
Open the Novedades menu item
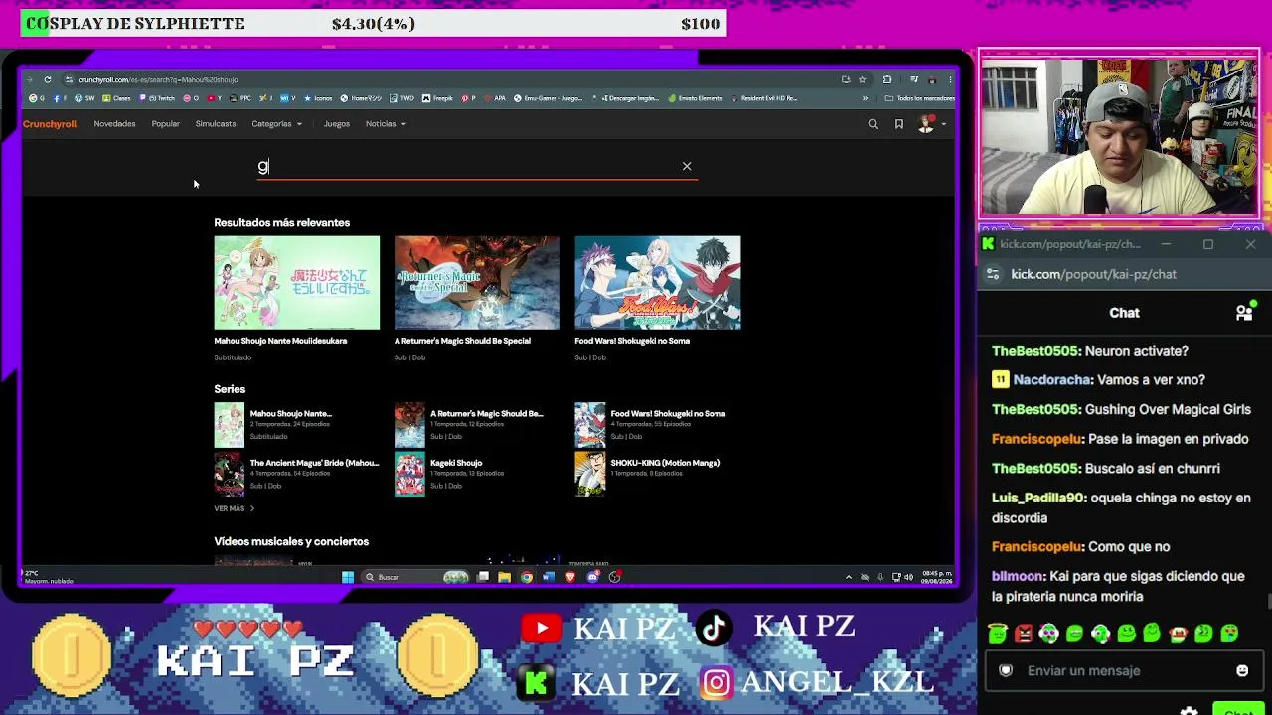[114, 124]
